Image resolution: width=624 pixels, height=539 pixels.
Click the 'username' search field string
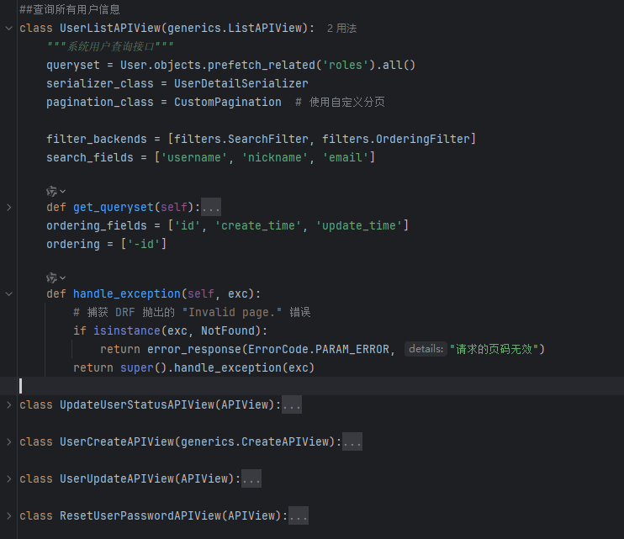click(194, 158)
